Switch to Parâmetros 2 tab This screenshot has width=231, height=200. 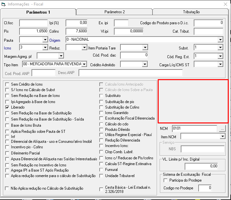click(x=115, y=12)
